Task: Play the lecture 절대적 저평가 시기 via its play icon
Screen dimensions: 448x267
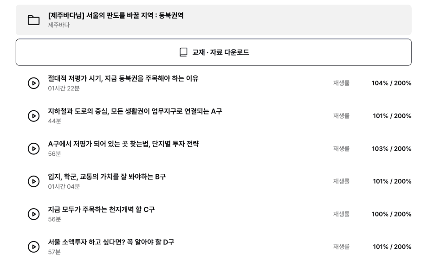Action: (x=34, y=83)
